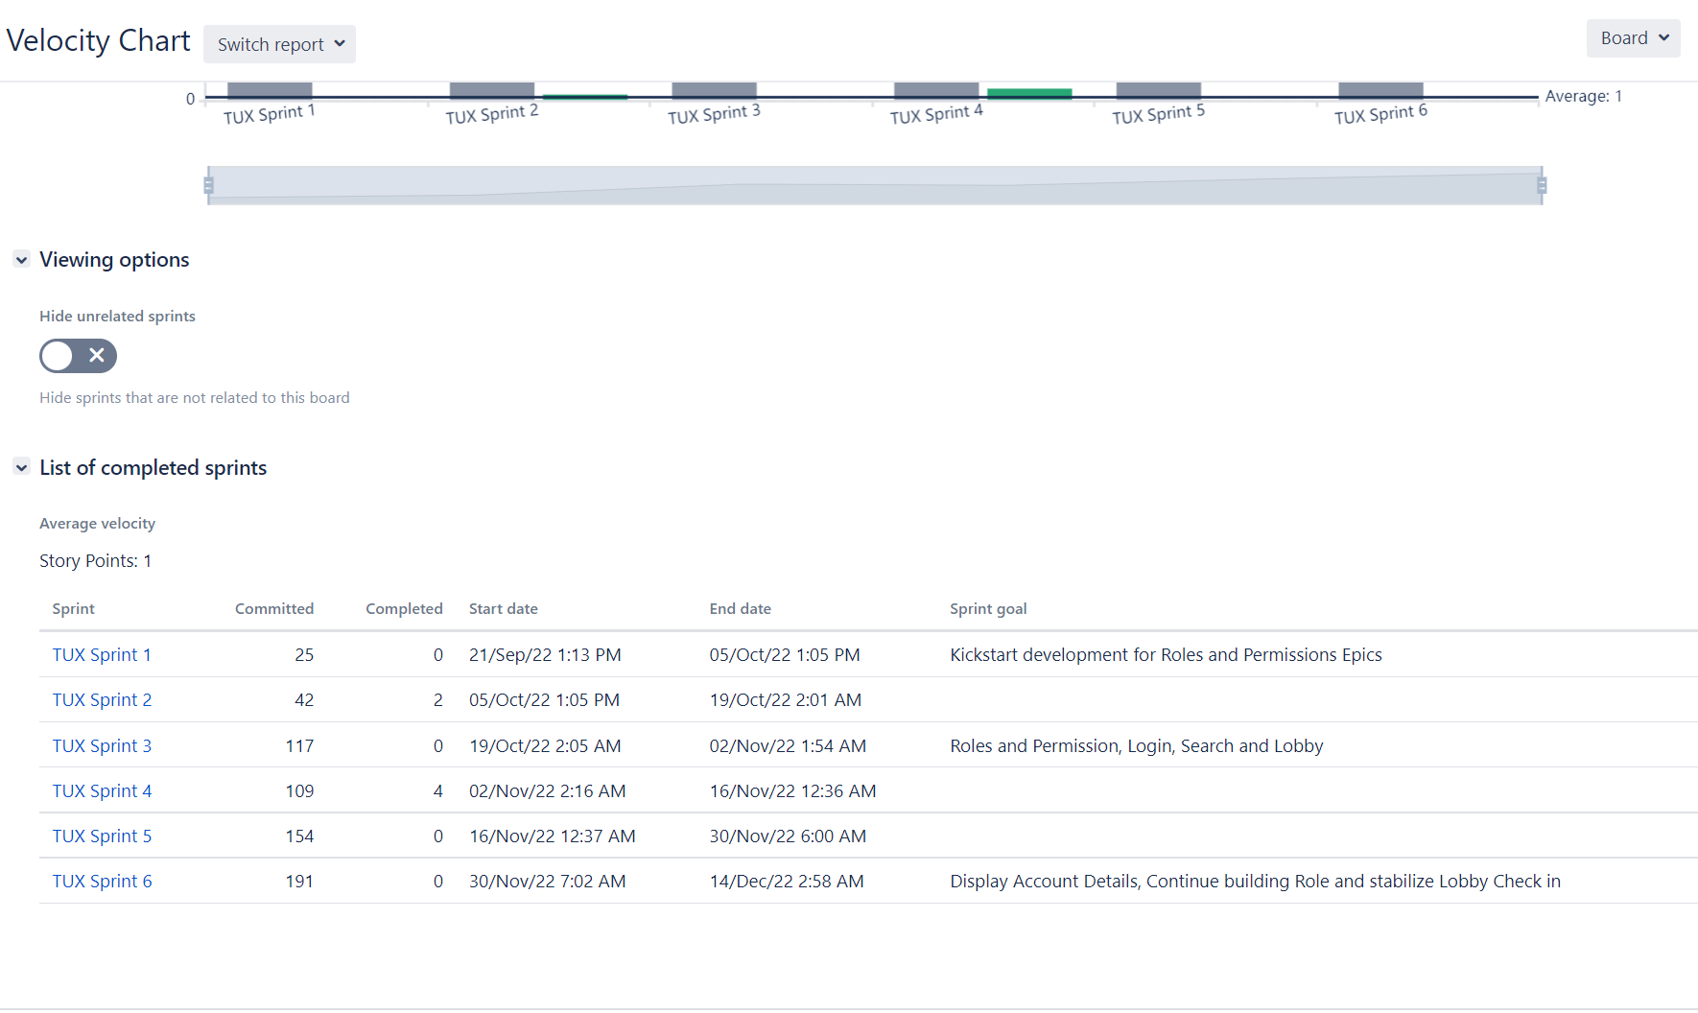The width and height of the screenshot is (1698, 1013).
Task: Click the Roles and Permission, Login sprint goal
Action: [1137, 746]
